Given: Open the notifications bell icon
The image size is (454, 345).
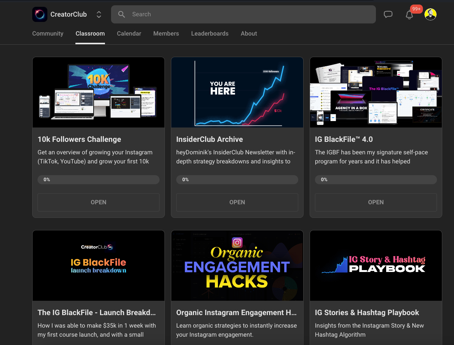Looking at the screenshot, I should 409,15.
